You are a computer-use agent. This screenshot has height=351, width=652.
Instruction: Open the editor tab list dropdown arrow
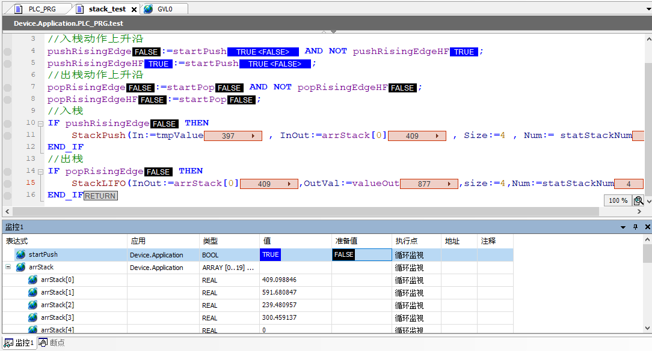point(648,9)
